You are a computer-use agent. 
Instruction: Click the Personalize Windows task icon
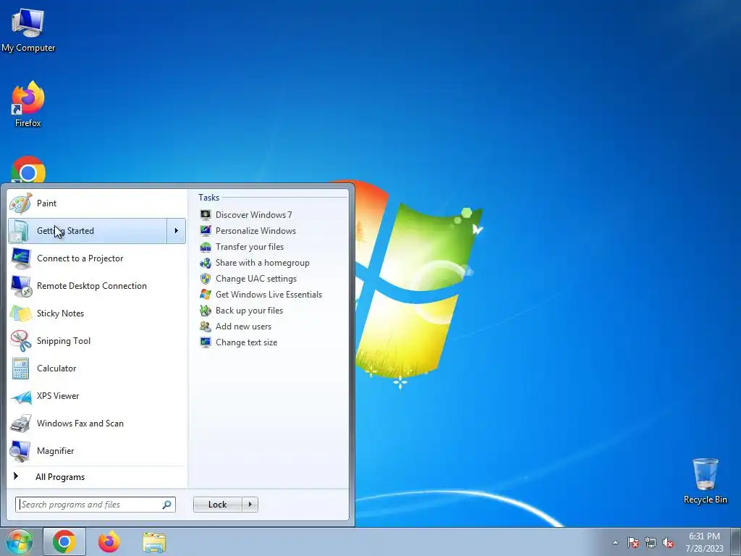[x=206, y=231]
